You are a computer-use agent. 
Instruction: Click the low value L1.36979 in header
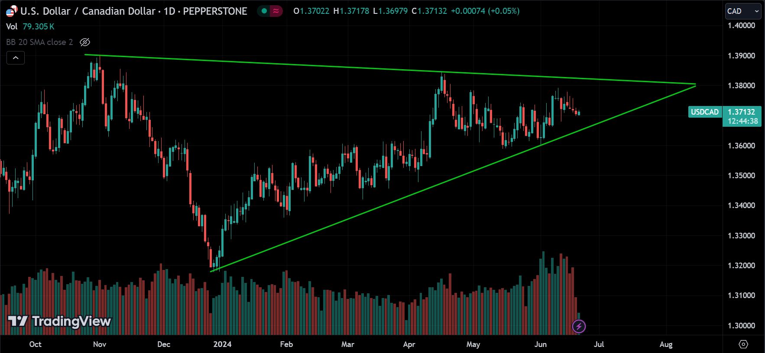[x=390, y=11]
